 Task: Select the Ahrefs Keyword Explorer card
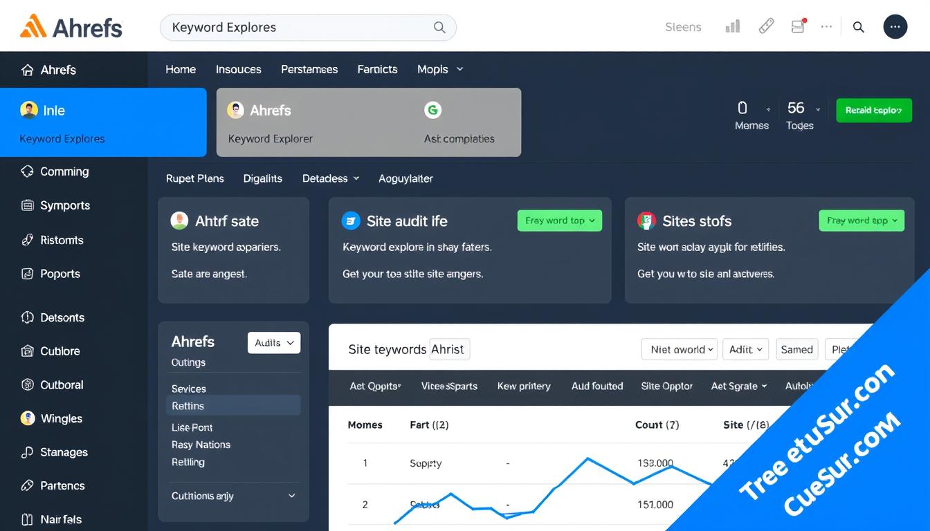click(369, 122)
